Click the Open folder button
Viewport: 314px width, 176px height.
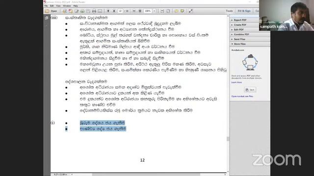tap(51, 11)
